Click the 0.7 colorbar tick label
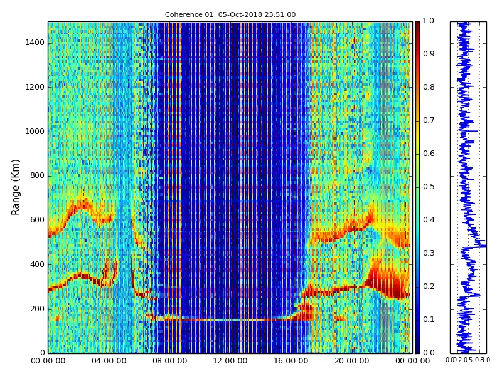This screenshot has width=502, height=376. pyautogui.click(x=429, y=120)
